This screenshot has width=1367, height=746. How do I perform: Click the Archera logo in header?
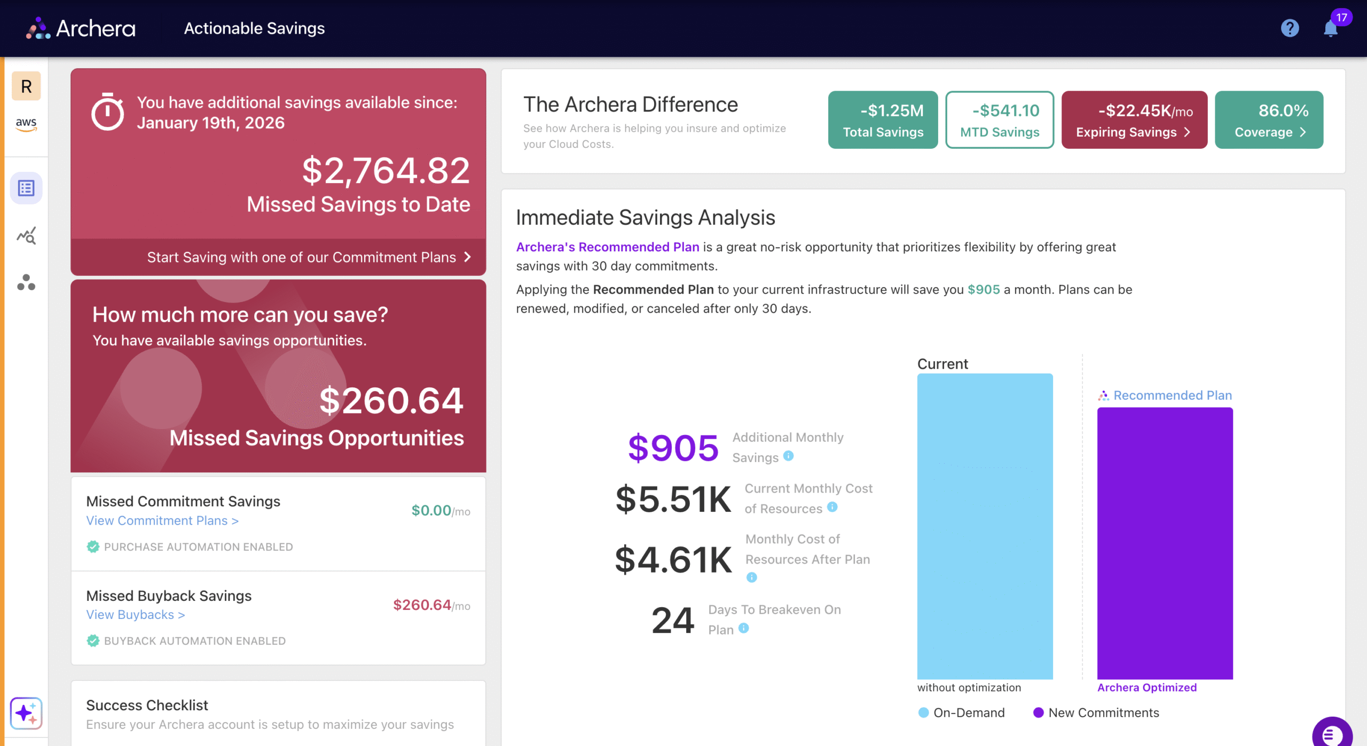81,28
